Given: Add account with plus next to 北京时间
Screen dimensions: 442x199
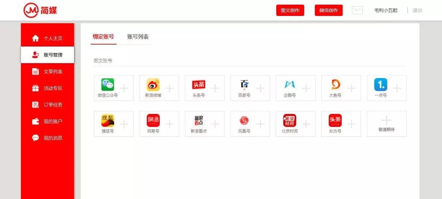Looking at the screenshot, I should [306, 124].
